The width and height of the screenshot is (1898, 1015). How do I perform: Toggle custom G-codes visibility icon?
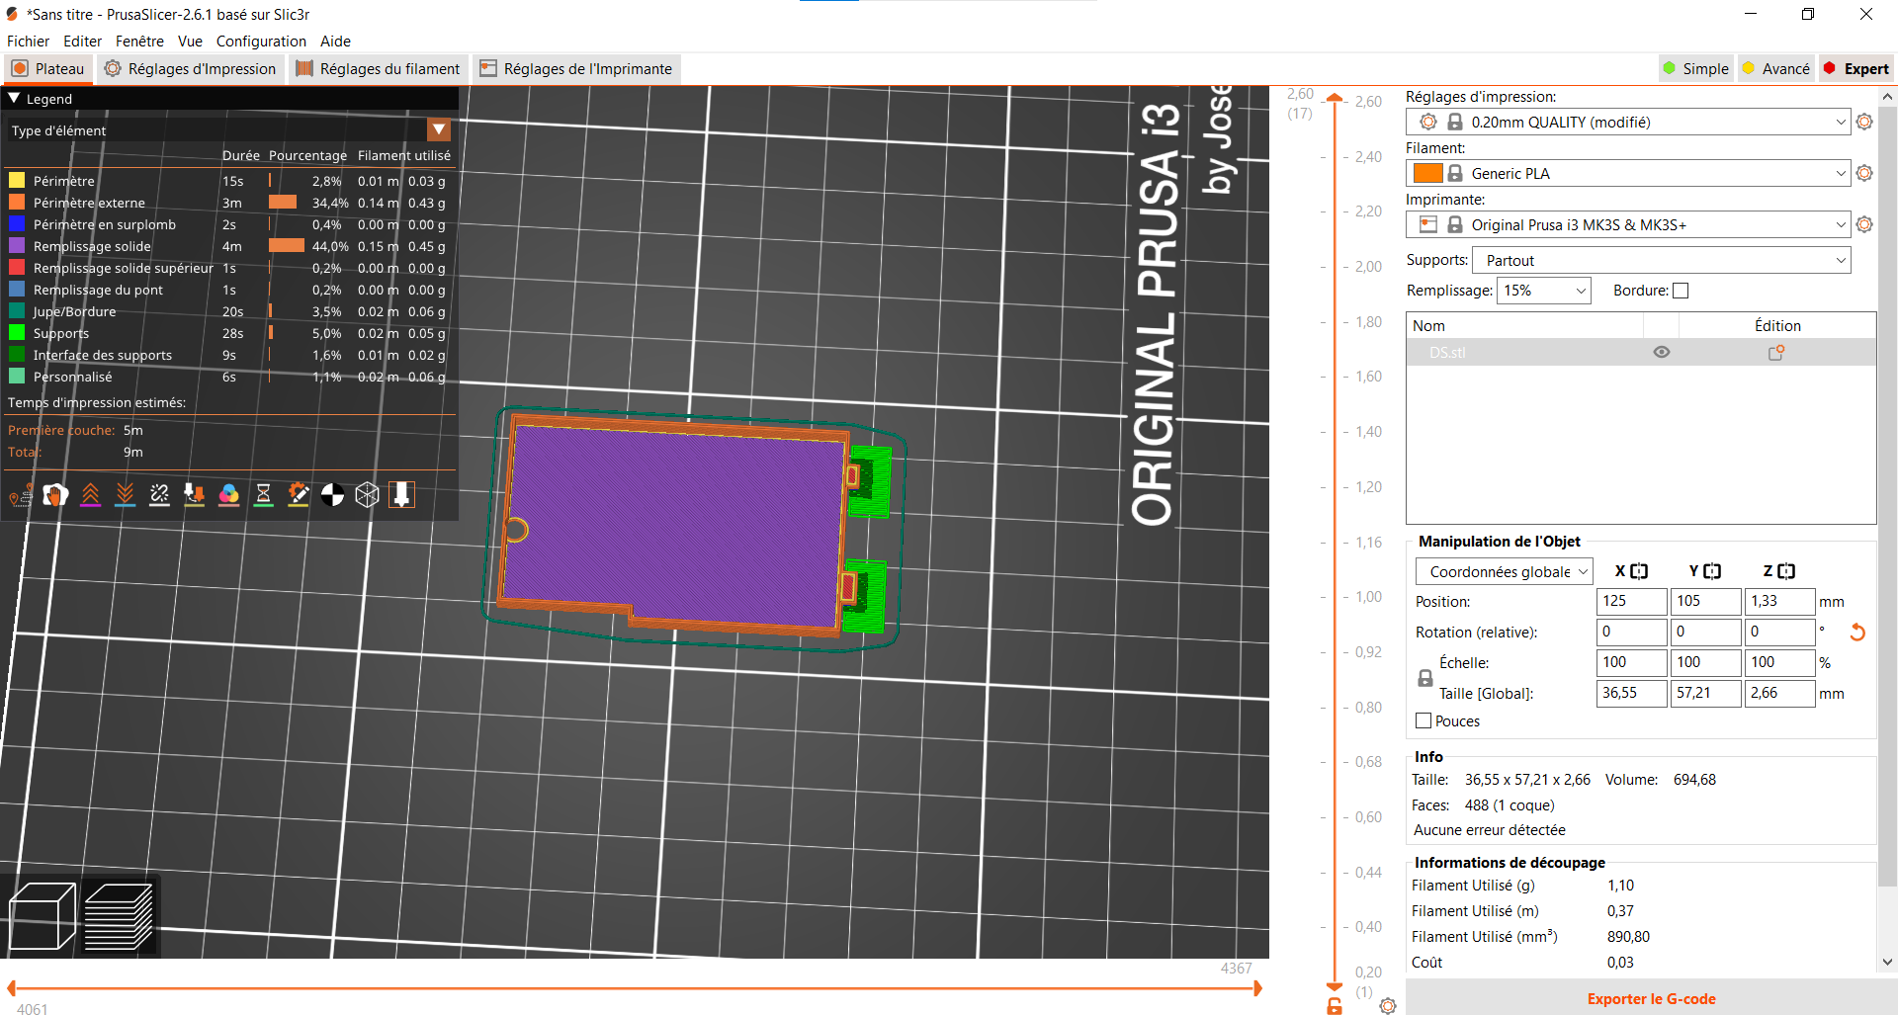[298, 495]
